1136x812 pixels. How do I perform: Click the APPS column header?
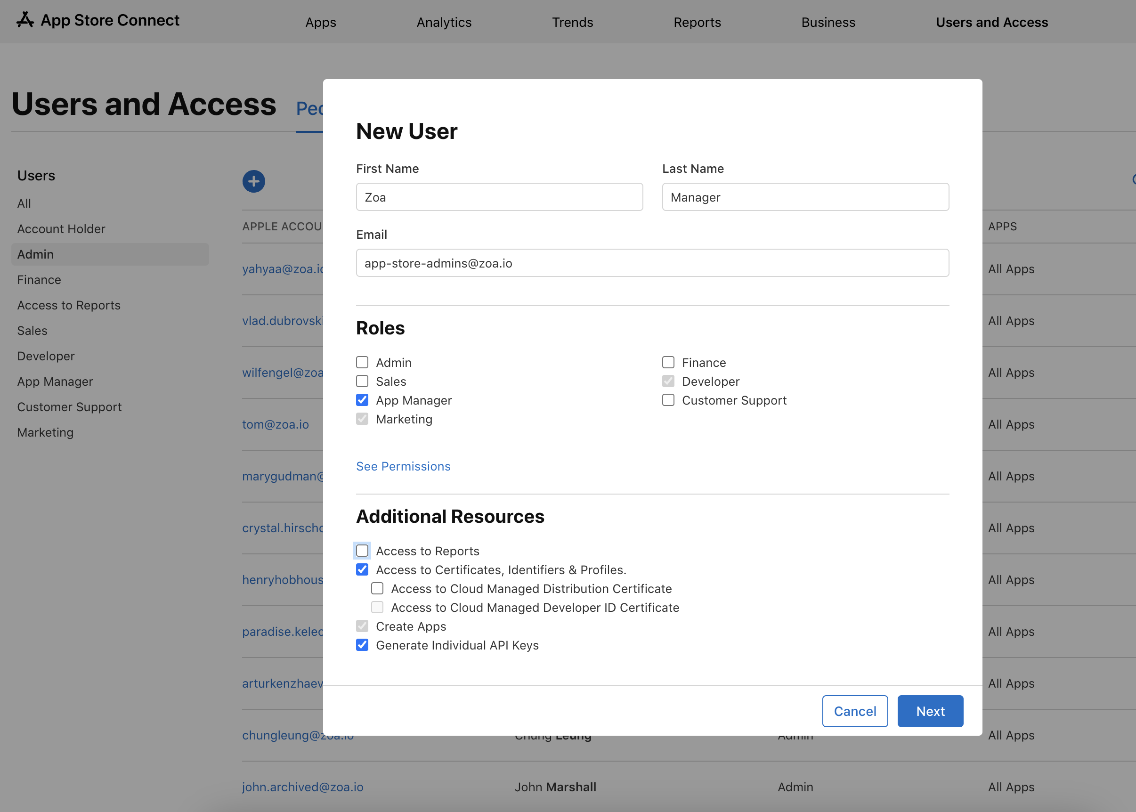[x=1003, y=227]
